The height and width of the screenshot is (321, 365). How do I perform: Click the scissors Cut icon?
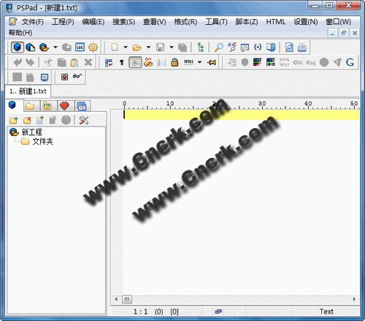[x=48, y=62]
